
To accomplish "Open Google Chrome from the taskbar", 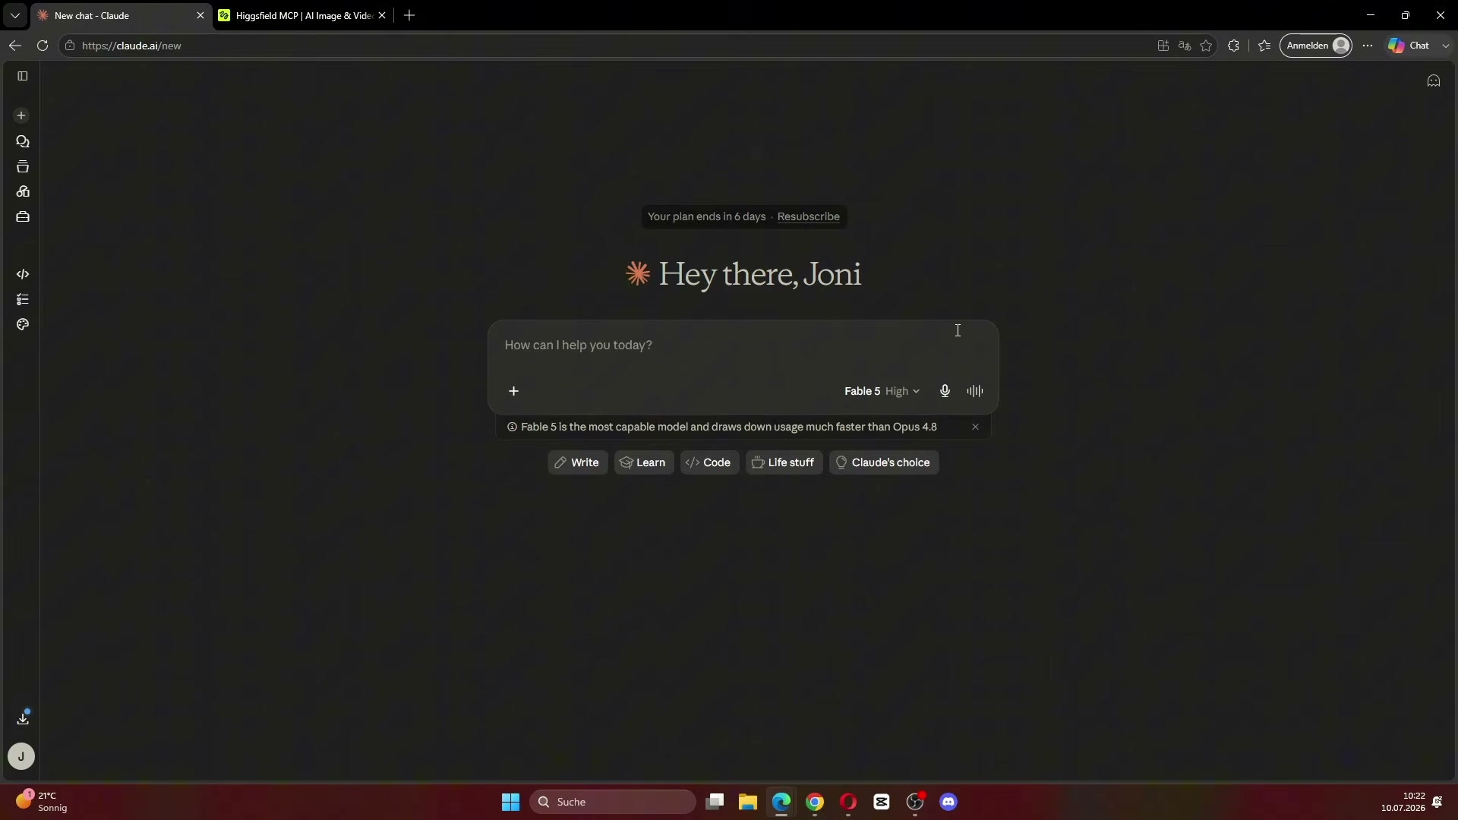I will pos(815,802).
